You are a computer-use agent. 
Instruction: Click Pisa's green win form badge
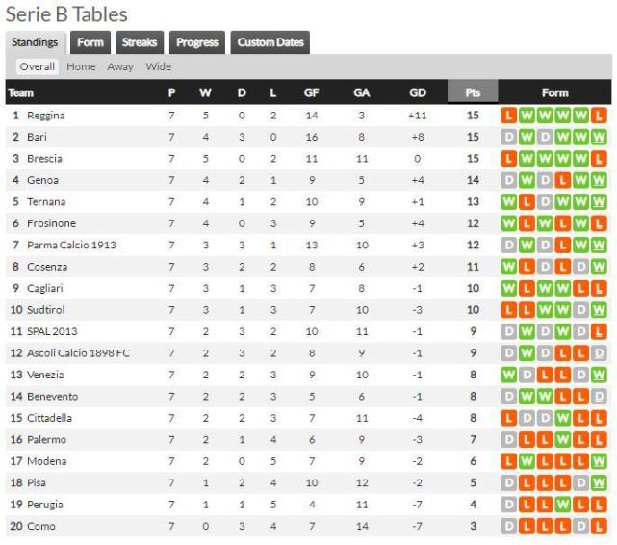point(600,482)
